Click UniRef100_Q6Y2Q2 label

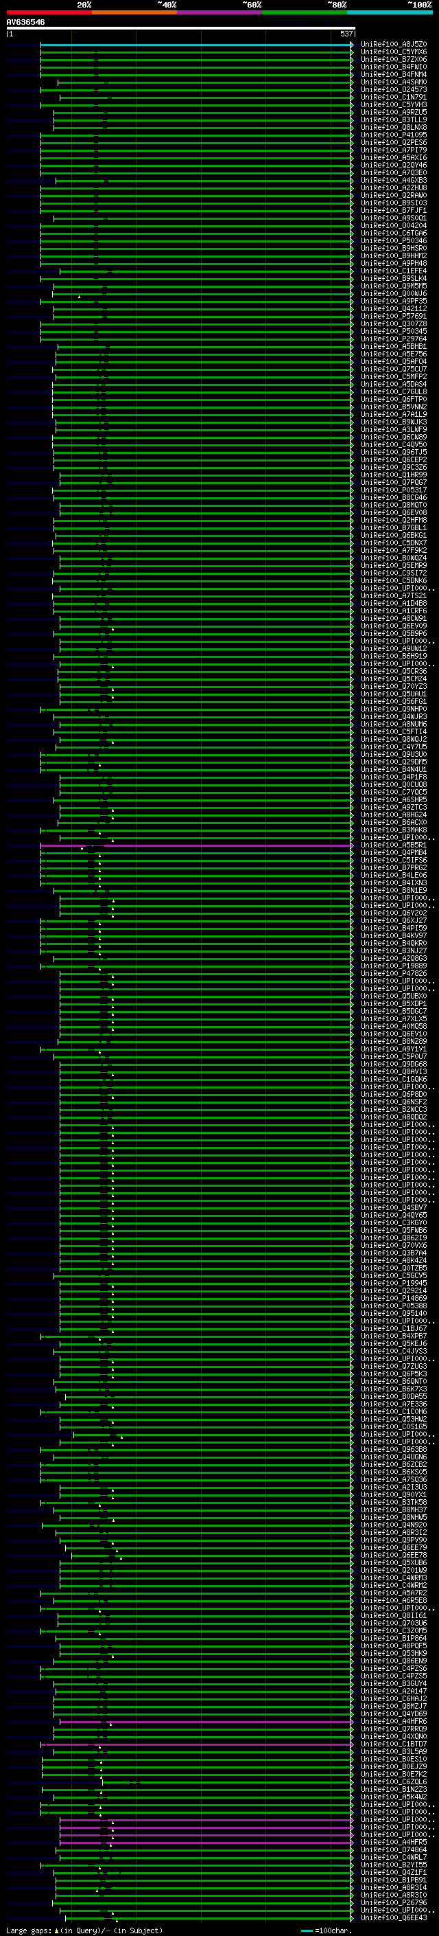coord(394,913)
